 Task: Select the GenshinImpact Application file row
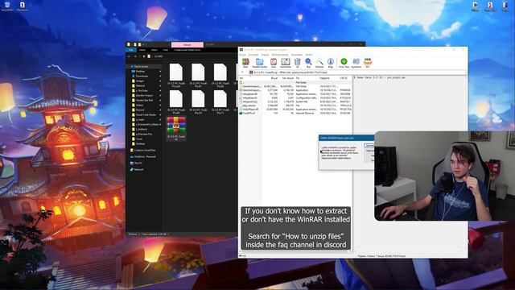click(295, 90)
